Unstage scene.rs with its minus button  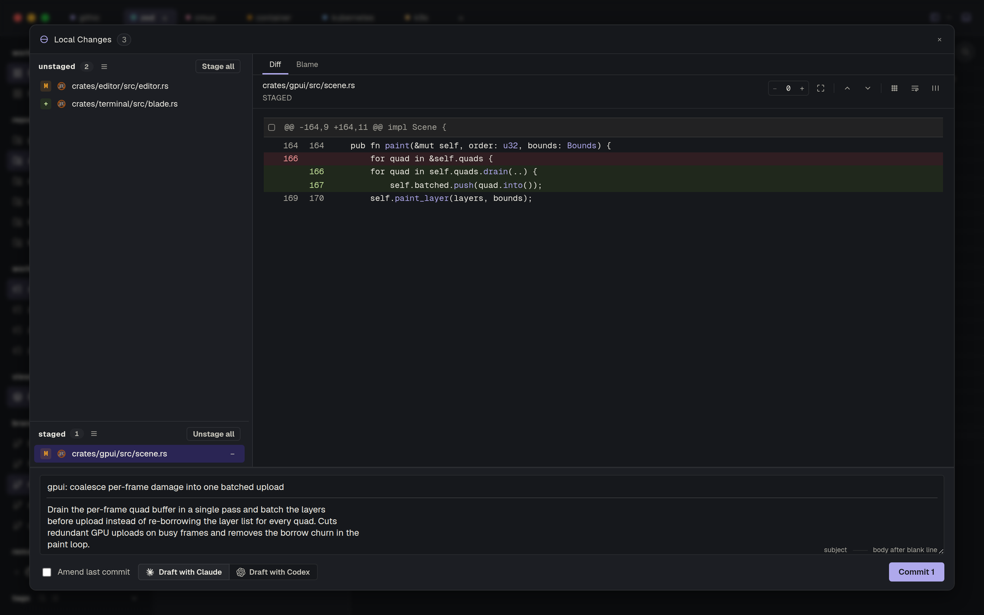coord(233,454)
